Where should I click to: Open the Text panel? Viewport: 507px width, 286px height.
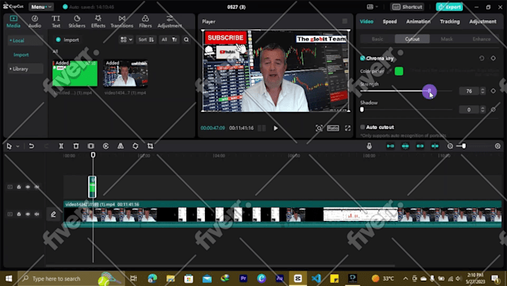click(x=56, y=22)
